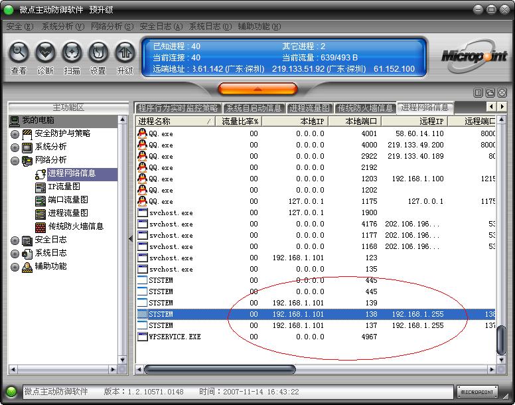Open IP流量图 in the tree
Screen dimensions: 515x405
(x=64, y=187)
